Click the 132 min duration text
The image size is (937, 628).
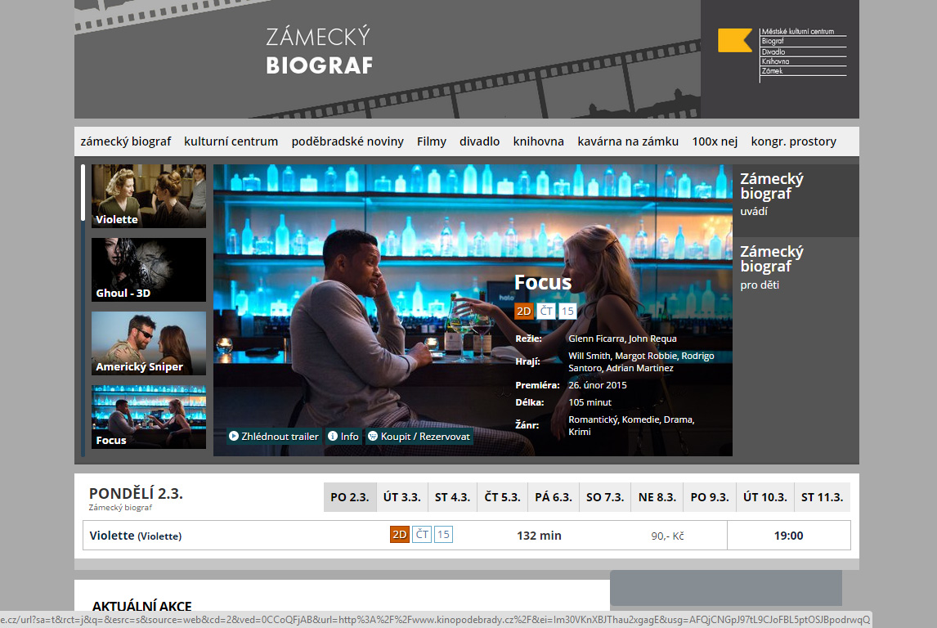539,536
